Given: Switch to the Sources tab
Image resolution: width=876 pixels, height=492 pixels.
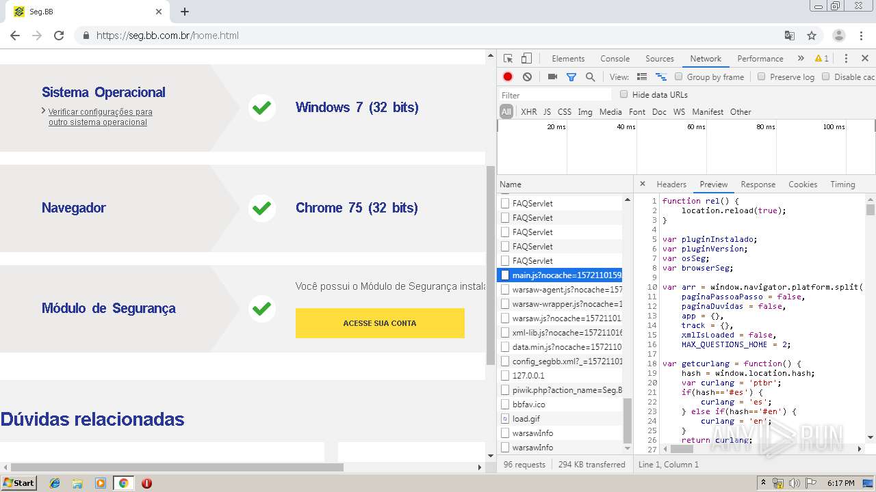Looking at the screenshot, I should pyautogui.click(x=660, y=59).
